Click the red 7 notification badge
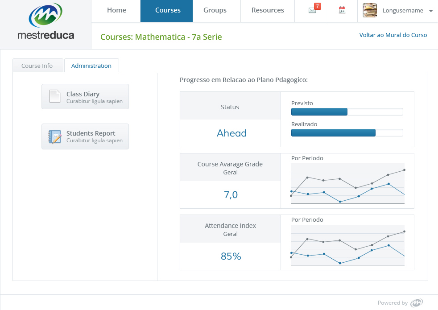 click(317, 6)
